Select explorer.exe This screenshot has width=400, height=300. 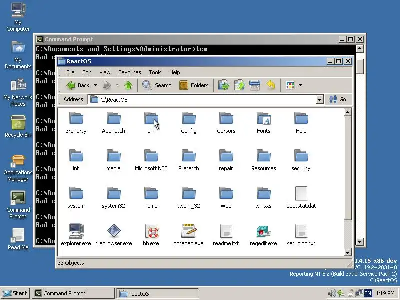tap(76, 235)
